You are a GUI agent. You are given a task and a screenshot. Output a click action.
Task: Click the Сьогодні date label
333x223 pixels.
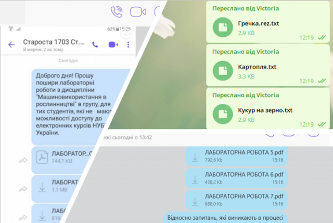[68, 61]
